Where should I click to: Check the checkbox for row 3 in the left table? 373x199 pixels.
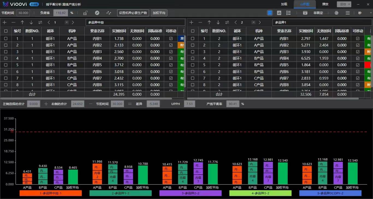(6, 52)
